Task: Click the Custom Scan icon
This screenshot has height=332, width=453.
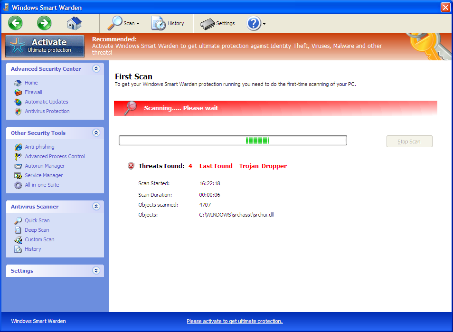Action: tap(18, 239)
